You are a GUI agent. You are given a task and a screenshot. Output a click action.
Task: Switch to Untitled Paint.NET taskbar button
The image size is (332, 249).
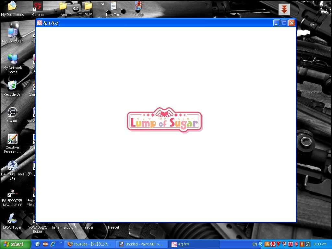pos(142,244)
